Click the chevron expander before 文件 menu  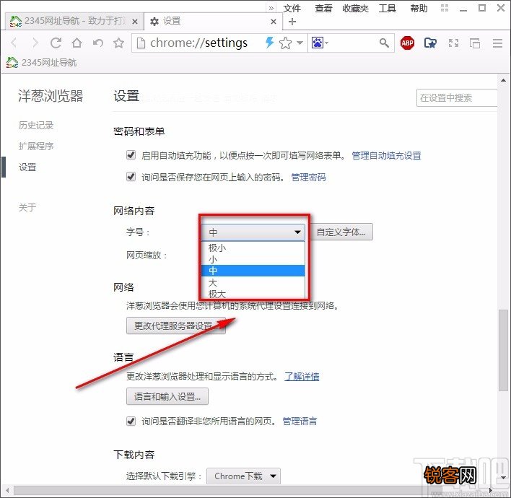point(271,8)
